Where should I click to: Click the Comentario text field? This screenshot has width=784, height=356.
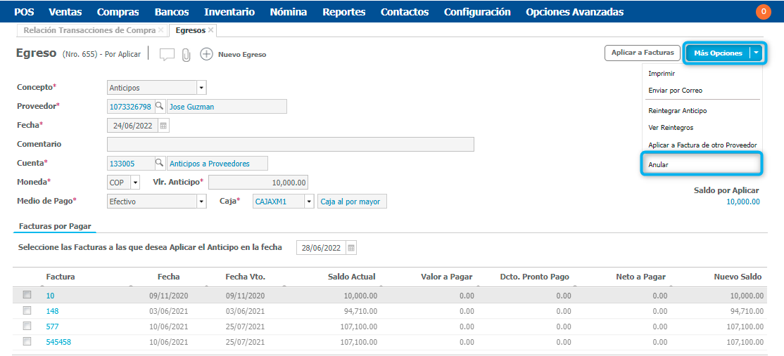point(290,144)
